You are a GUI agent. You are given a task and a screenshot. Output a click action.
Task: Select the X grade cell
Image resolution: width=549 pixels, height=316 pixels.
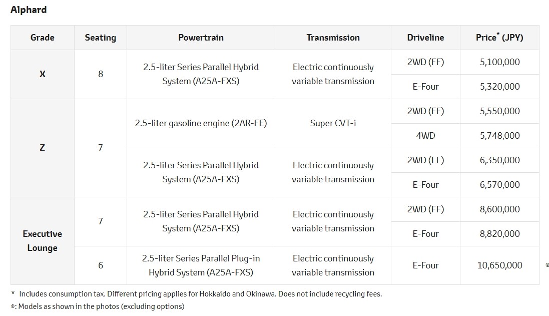pos(43,74)
